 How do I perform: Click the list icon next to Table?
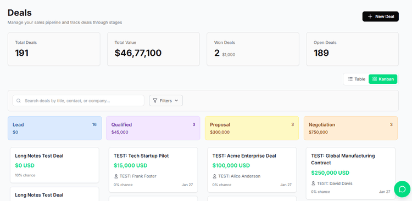tap(350, 79)
